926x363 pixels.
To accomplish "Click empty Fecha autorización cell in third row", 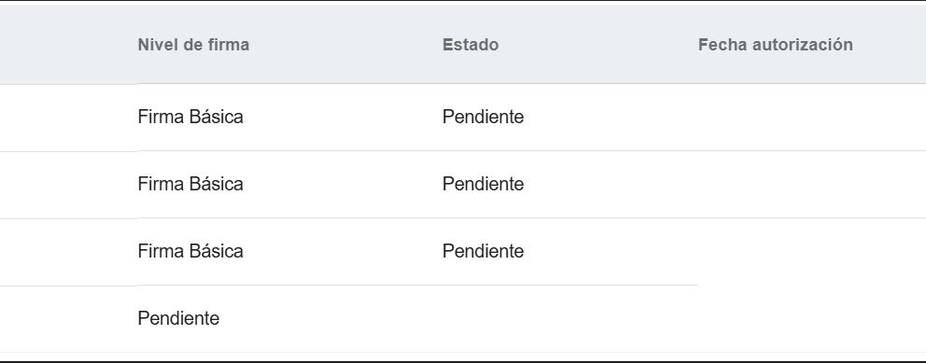I will click(x=812, y=251).
